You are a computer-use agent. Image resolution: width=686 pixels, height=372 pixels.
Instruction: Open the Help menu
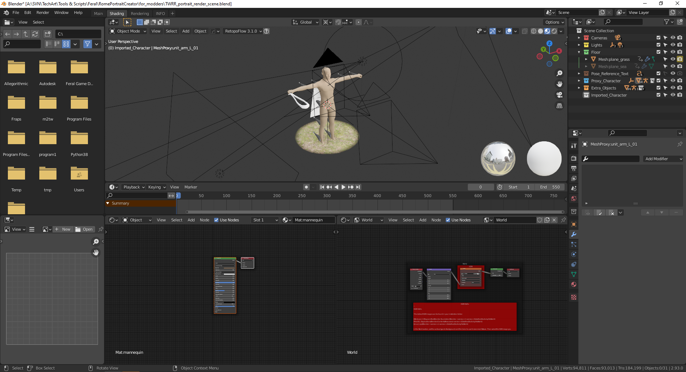point(78,13)
